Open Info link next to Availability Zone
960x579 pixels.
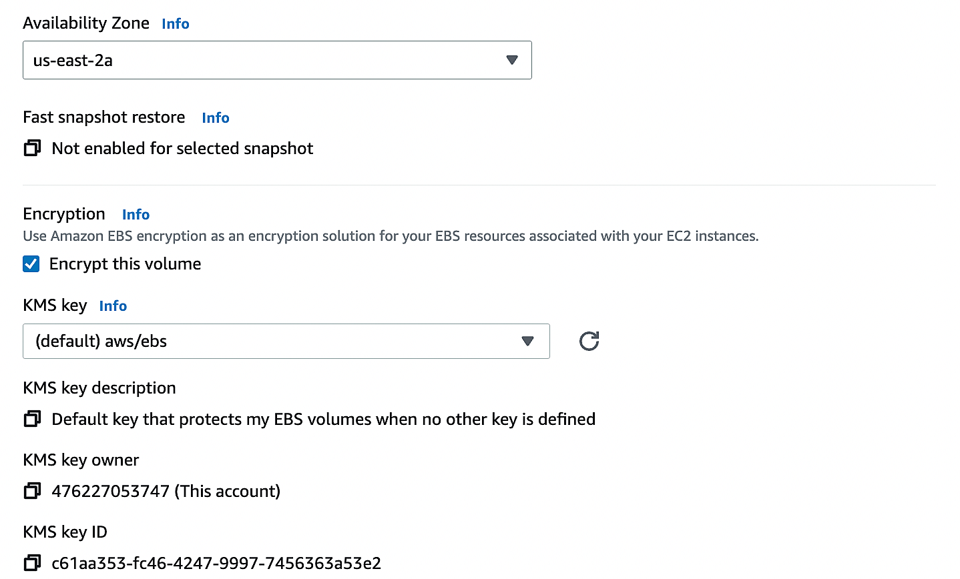click(176, 24)
